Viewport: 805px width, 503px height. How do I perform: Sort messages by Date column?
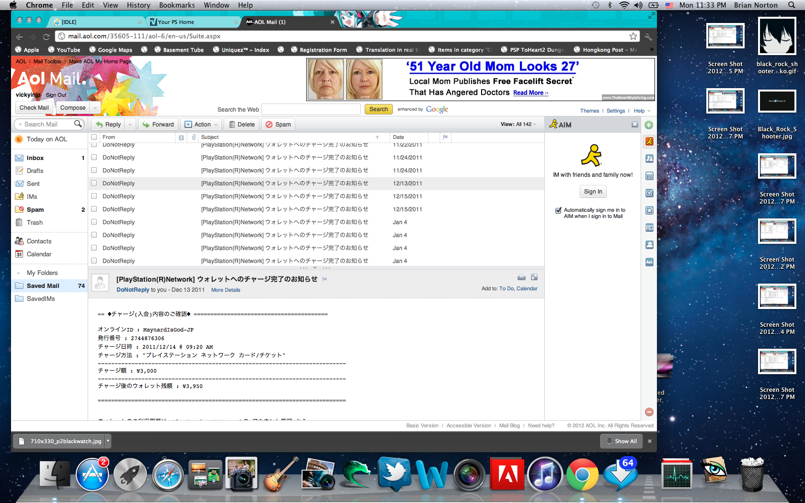point(398,137)
